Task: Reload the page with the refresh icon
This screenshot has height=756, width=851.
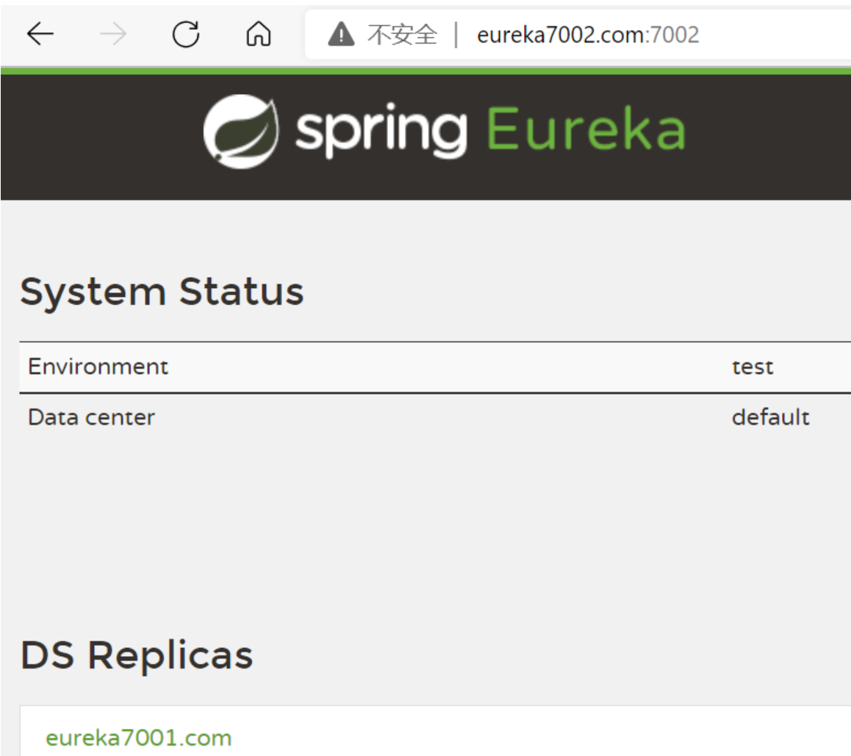Action: pyautogui.click(x=186, y=35)
